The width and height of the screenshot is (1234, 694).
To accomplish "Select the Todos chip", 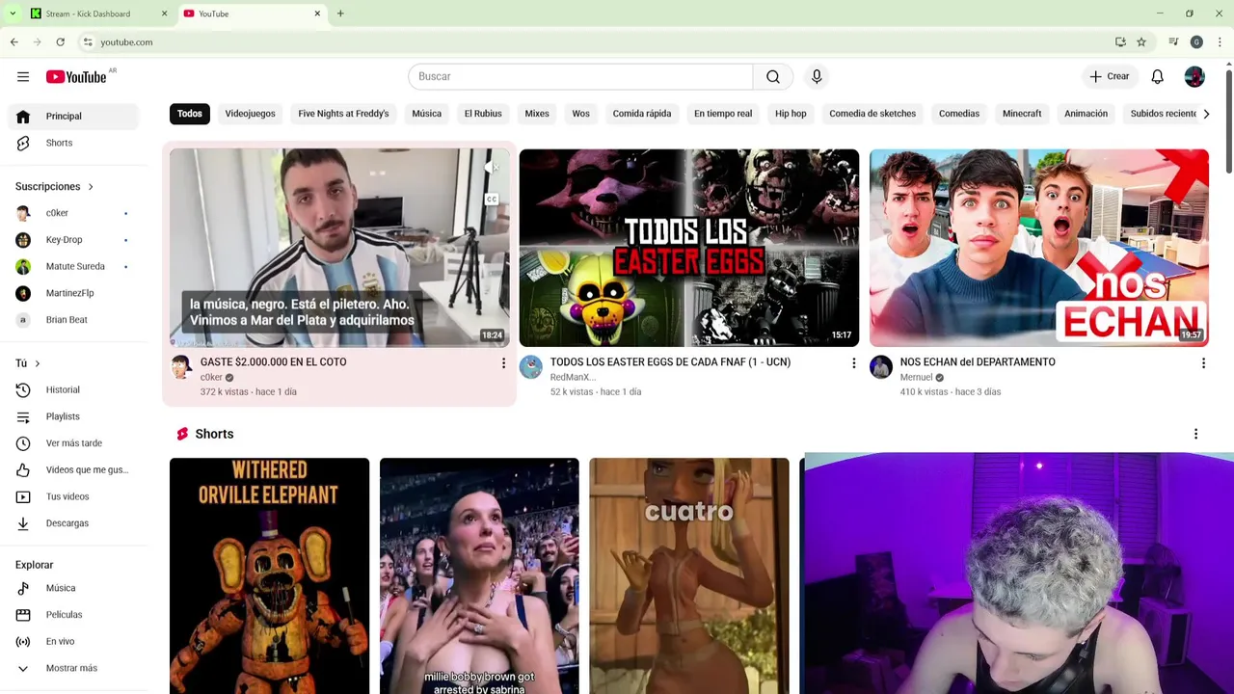I will tap(190, 114).
